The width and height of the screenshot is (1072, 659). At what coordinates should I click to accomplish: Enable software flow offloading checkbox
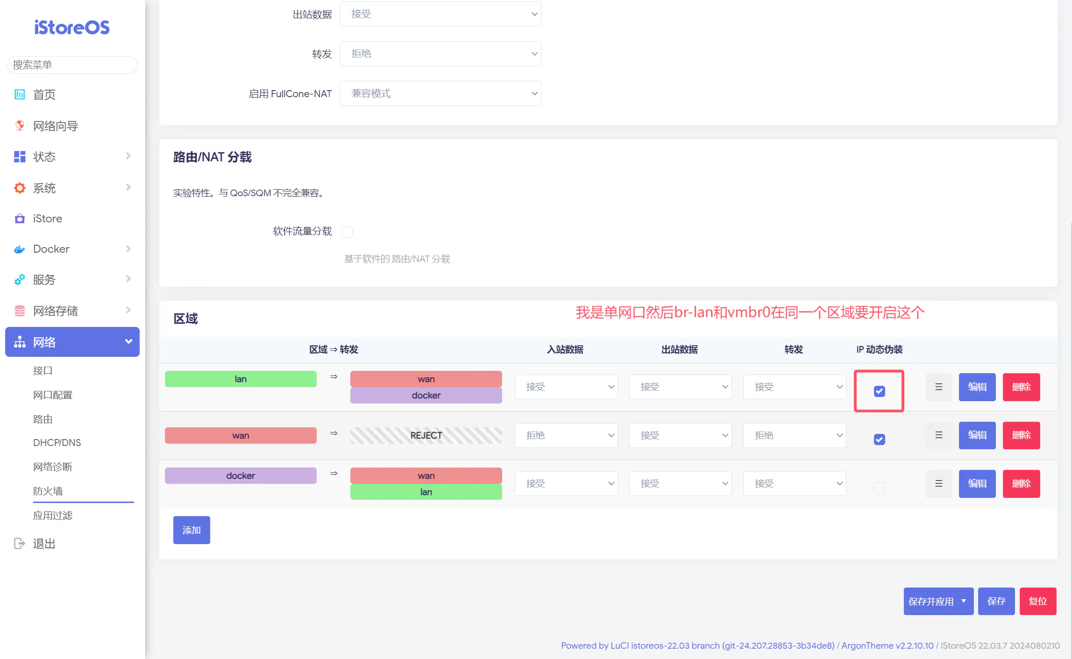tap(347, 232)
